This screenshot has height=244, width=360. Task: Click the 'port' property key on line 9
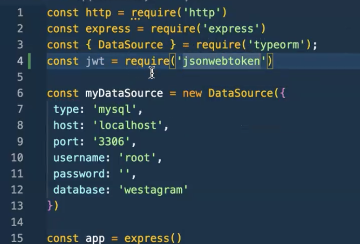coord(66,142)
